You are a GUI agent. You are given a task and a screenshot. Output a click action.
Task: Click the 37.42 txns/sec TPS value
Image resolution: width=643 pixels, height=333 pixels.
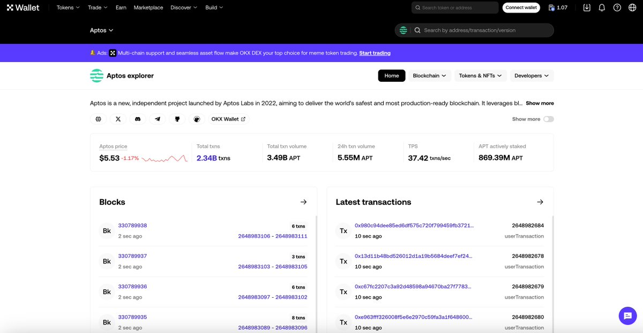click(x=429, y=158)
